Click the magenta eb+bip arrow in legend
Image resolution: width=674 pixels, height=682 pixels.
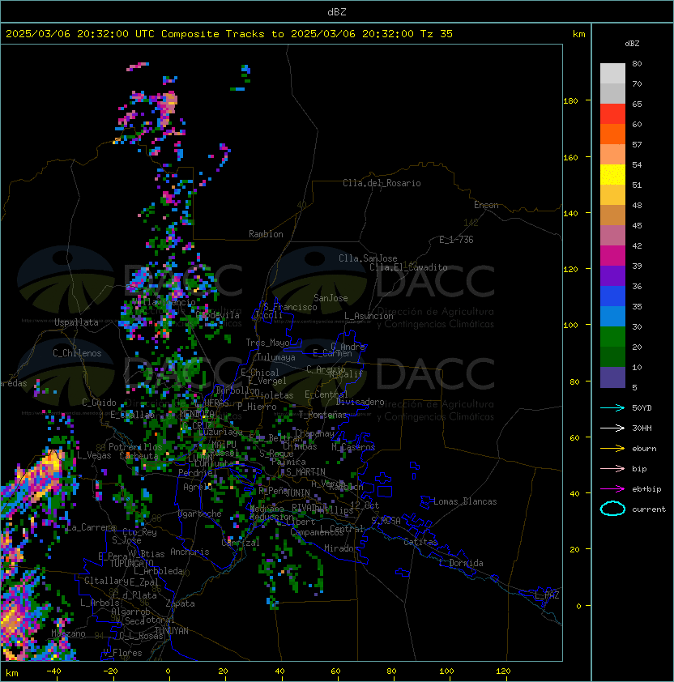point(612,489)
